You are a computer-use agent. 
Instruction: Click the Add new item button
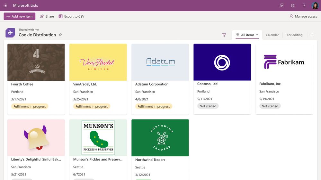tap(20, 16)
